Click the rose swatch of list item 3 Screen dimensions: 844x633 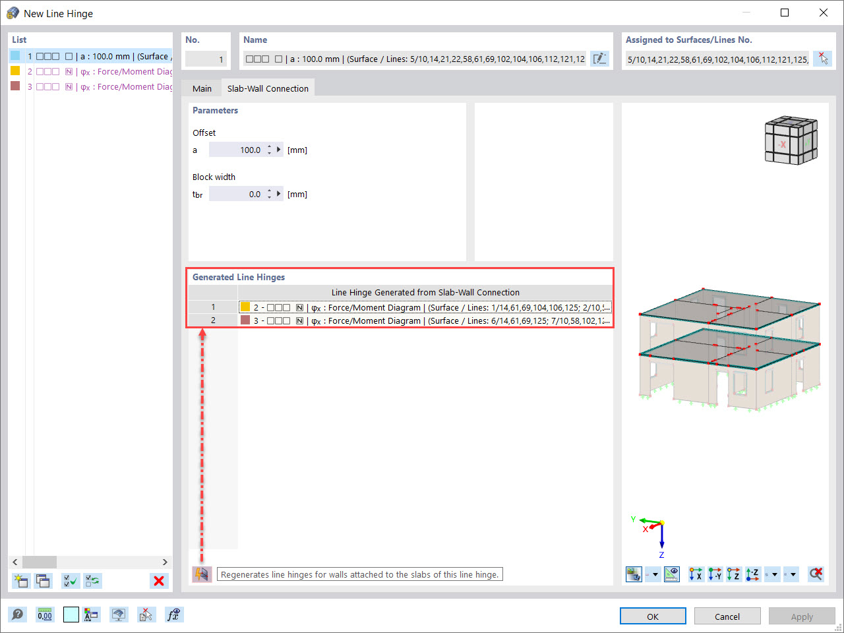15,86
